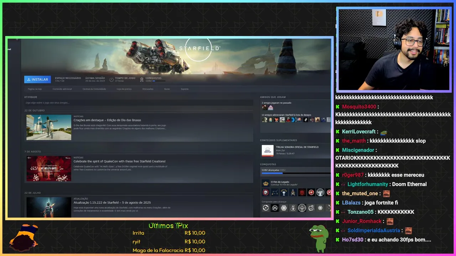Click the trophy with stars achievement icon
The height and width of the screenshot is (256, 456).
(x=284, y=192)
